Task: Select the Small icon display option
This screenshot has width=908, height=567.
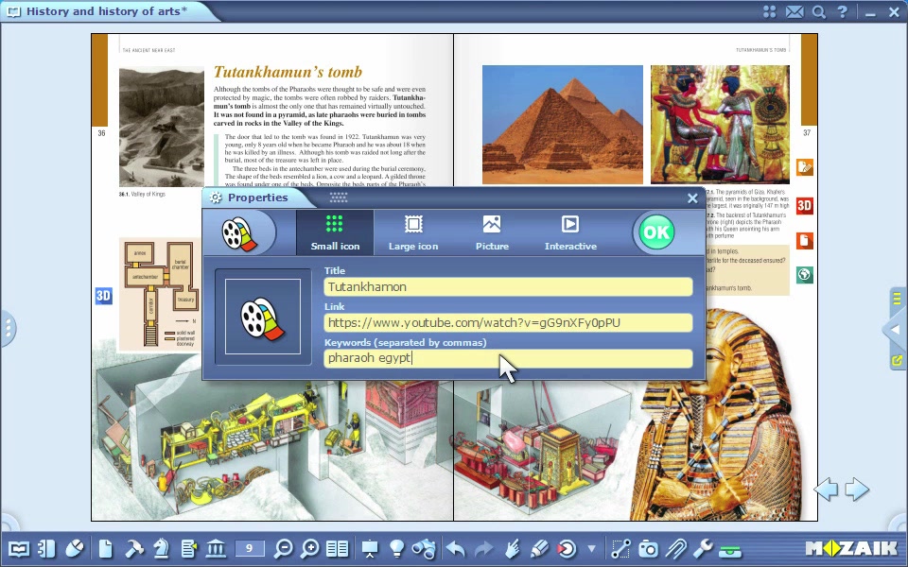Action: 335,232
